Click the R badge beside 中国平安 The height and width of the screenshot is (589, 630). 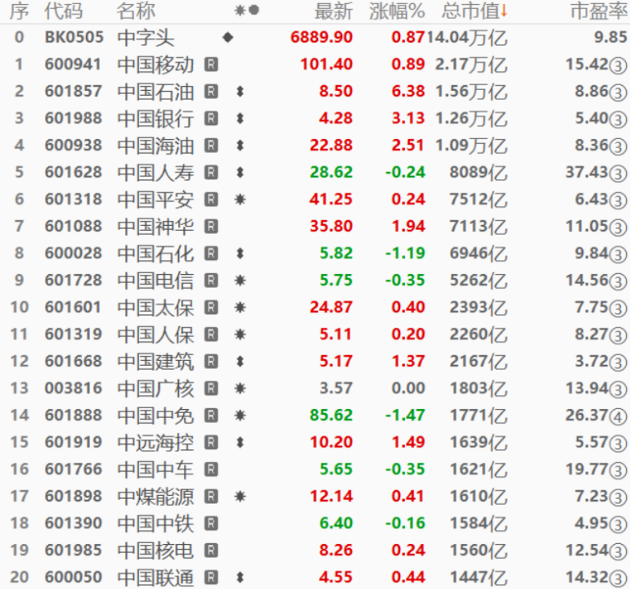tap(211, 200)
